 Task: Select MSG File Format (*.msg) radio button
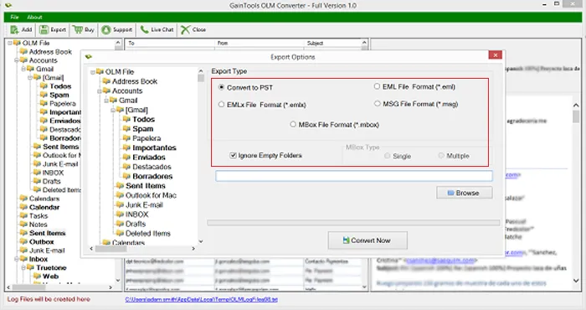click(377, 104)
